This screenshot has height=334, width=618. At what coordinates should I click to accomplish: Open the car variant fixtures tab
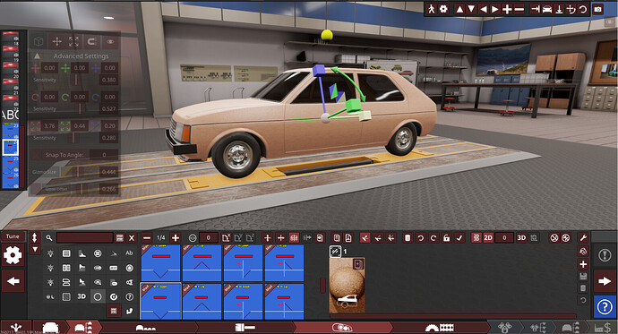[x=84, y=328]
